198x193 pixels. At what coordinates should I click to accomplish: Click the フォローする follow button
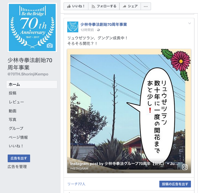pos(104,6)
